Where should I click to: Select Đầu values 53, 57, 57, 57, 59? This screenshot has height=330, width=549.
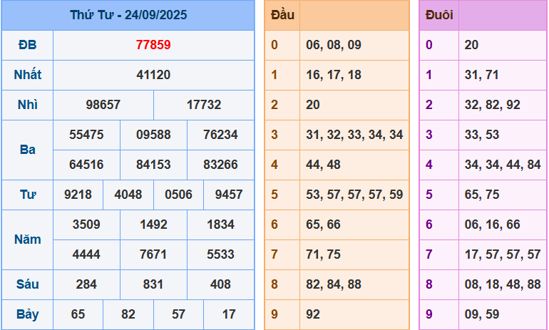point(354,195)
